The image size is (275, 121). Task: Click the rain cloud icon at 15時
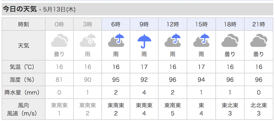point(201,40)
